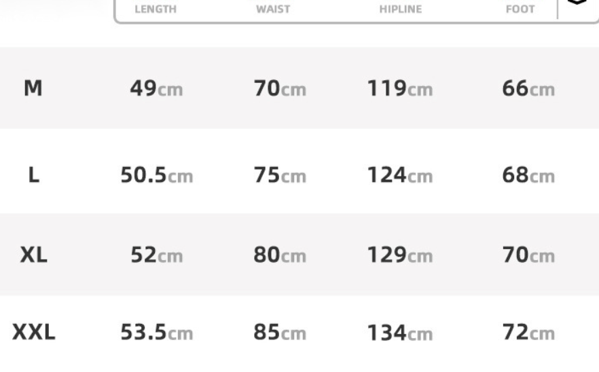
Task: Click the 129cm hipline value
Action: pyautogui.click(x=400, y=255)
